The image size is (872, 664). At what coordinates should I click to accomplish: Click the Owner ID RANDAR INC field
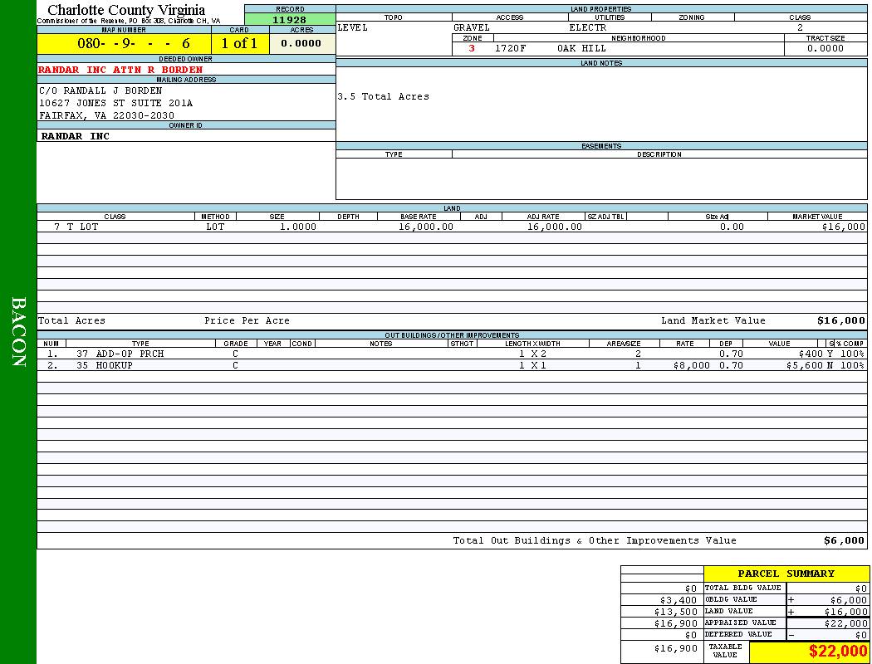[76, 135]
